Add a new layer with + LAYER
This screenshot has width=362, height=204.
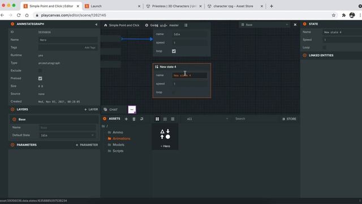(91, 109)
